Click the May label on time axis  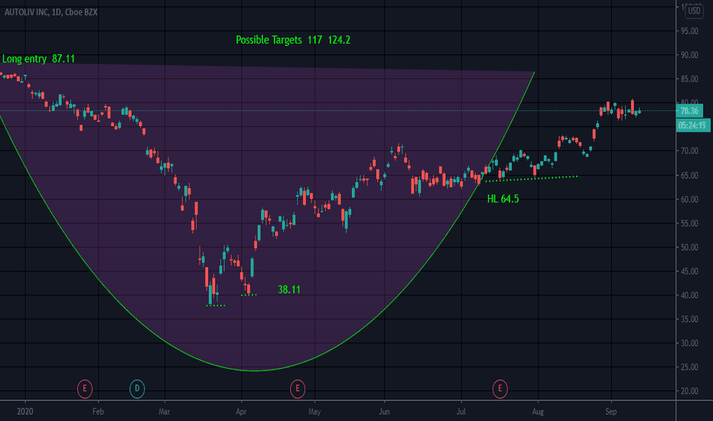(x=314, y=412)
